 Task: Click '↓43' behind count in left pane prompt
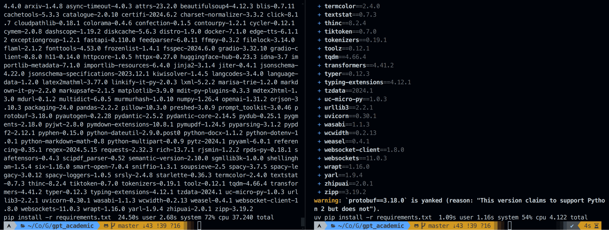pos(147,226)
